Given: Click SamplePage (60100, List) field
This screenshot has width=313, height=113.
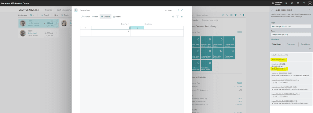Looking at the screenshot, I should coord(291,26).
